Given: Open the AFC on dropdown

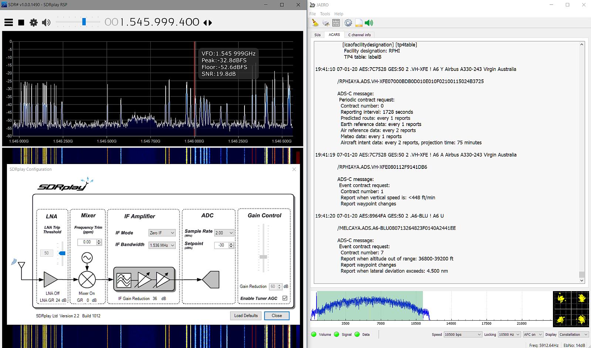Looking at the screenshot, I should 533,334.
